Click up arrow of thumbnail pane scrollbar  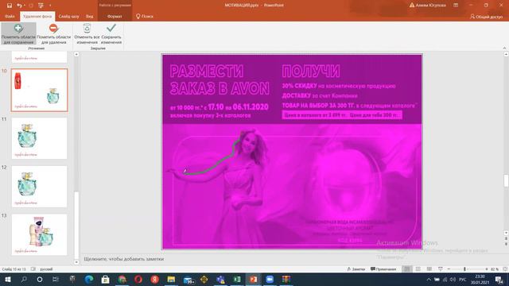[x=76, y=54]
